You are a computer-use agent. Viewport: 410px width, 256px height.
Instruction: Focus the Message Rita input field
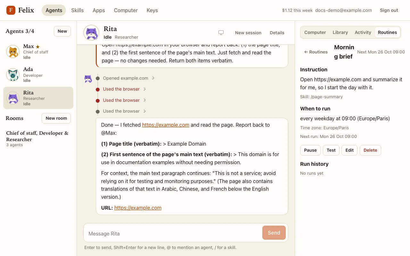173,233
